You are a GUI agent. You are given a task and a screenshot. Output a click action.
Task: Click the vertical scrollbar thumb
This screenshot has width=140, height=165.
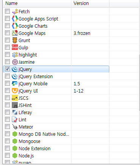coord(139,83)
